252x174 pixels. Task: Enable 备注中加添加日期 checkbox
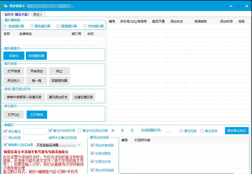(x=80, y=130)
